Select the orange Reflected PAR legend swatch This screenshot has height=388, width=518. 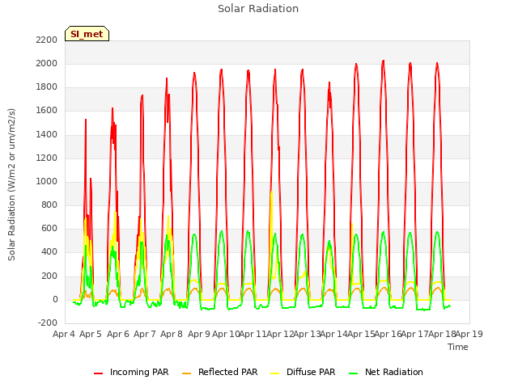click(x=187, y=373)
